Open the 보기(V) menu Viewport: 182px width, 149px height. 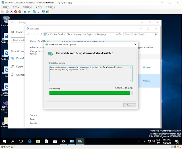click(39, 7)
